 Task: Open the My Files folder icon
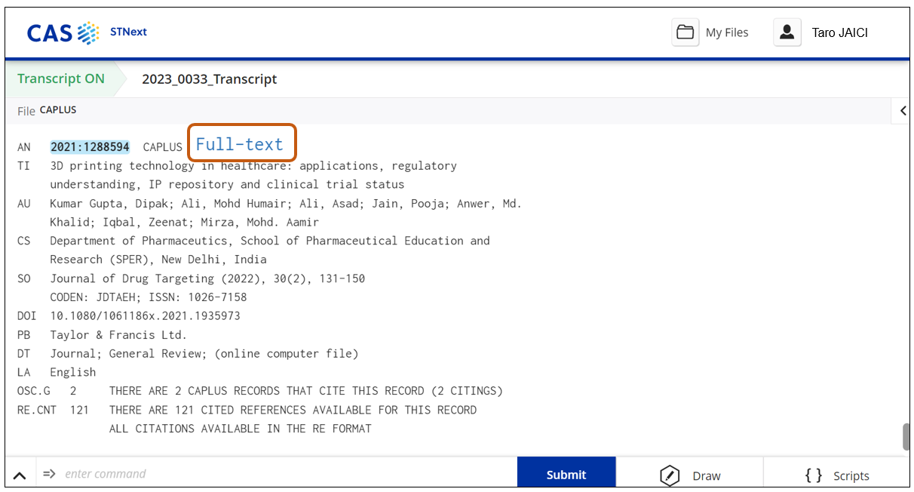pos(685,32)
